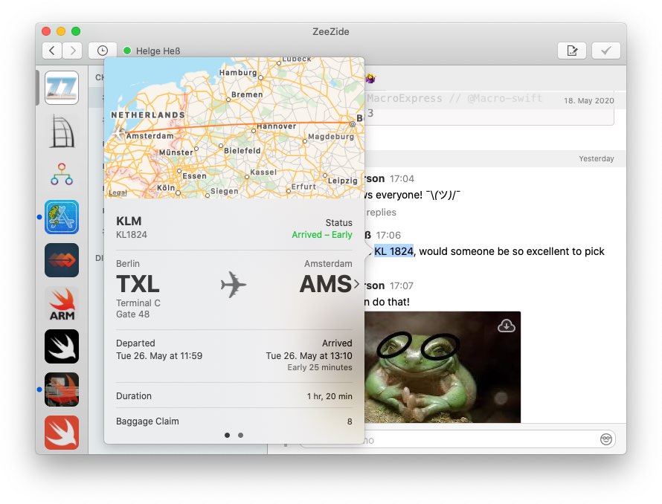Select the ARM Swift workspace icon
This screenshot has height=504, width=662.
tap(62, 303)
